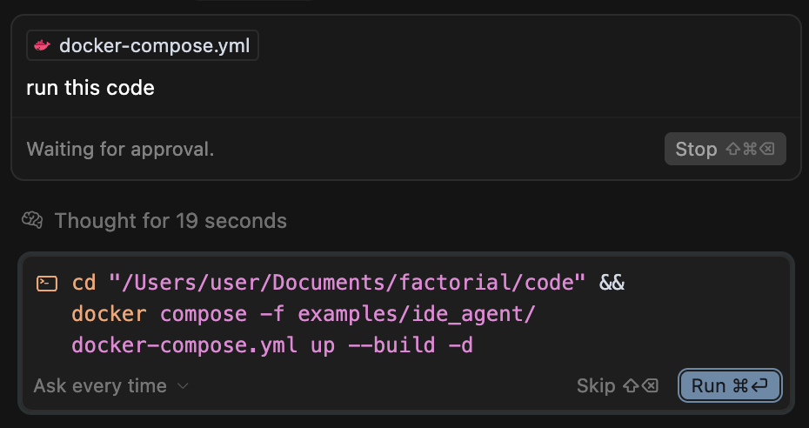809x428 pixels.
Task: Open the "Ask every time" dropdown
Action: pyautogui.click(x=111, y=385)
